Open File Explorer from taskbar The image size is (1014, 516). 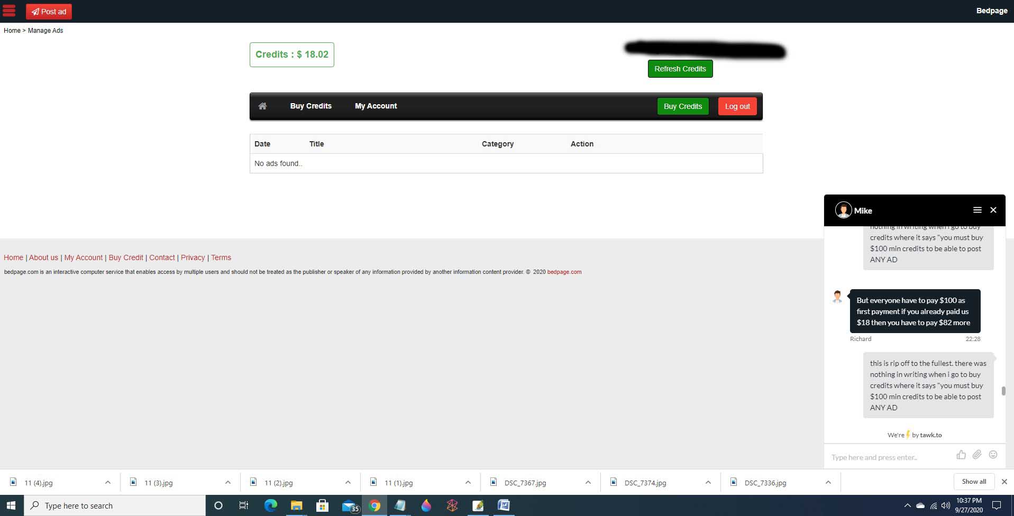[x=296, y=505]
